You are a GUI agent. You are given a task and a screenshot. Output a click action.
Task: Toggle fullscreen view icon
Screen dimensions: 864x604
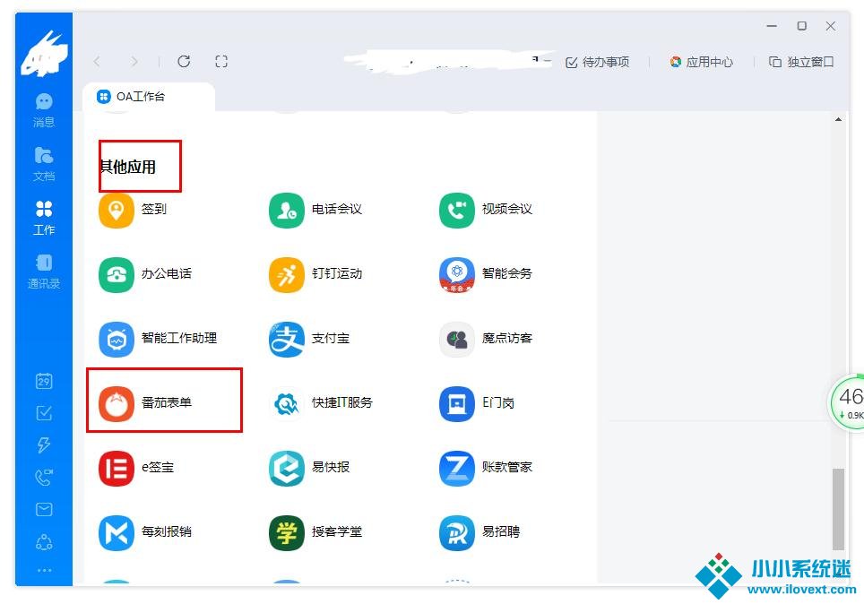221,61
